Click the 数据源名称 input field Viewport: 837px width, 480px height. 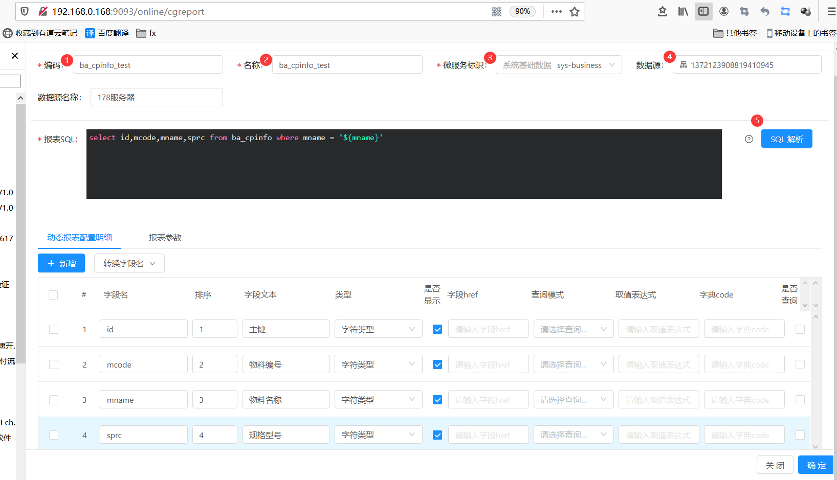[157, 97]
